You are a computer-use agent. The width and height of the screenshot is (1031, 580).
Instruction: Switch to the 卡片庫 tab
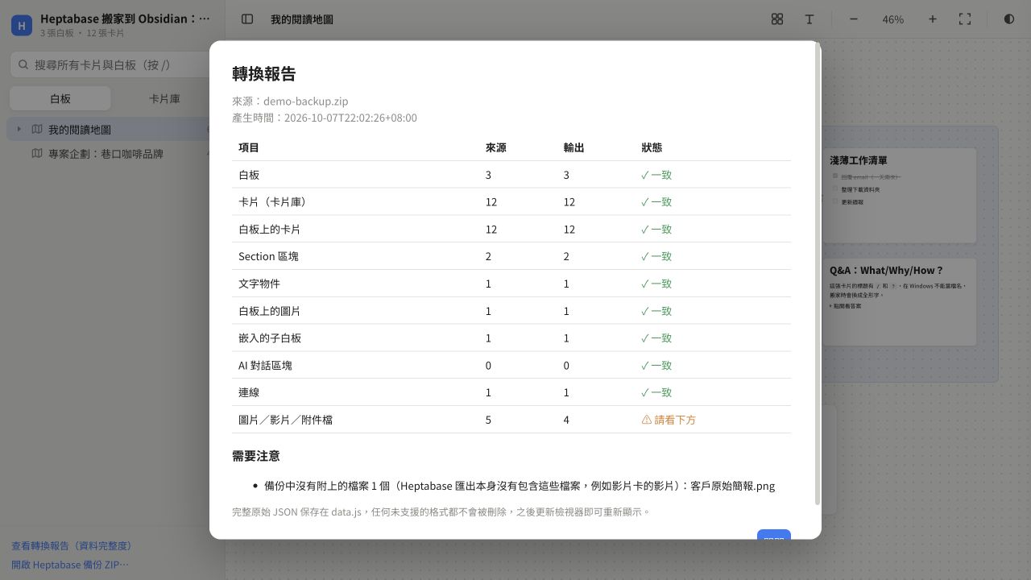(x=164, y=98)
